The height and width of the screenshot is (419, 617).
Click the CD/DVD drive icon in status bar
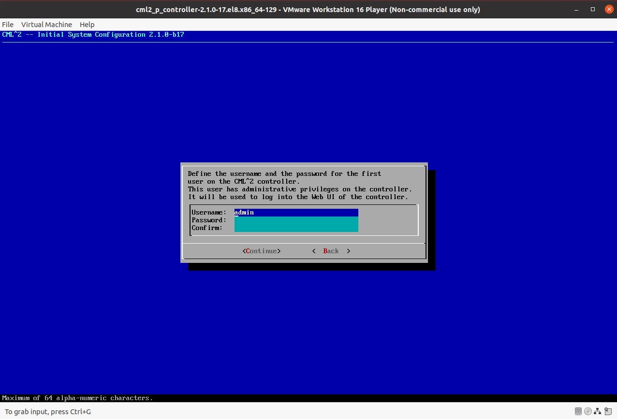588,411
